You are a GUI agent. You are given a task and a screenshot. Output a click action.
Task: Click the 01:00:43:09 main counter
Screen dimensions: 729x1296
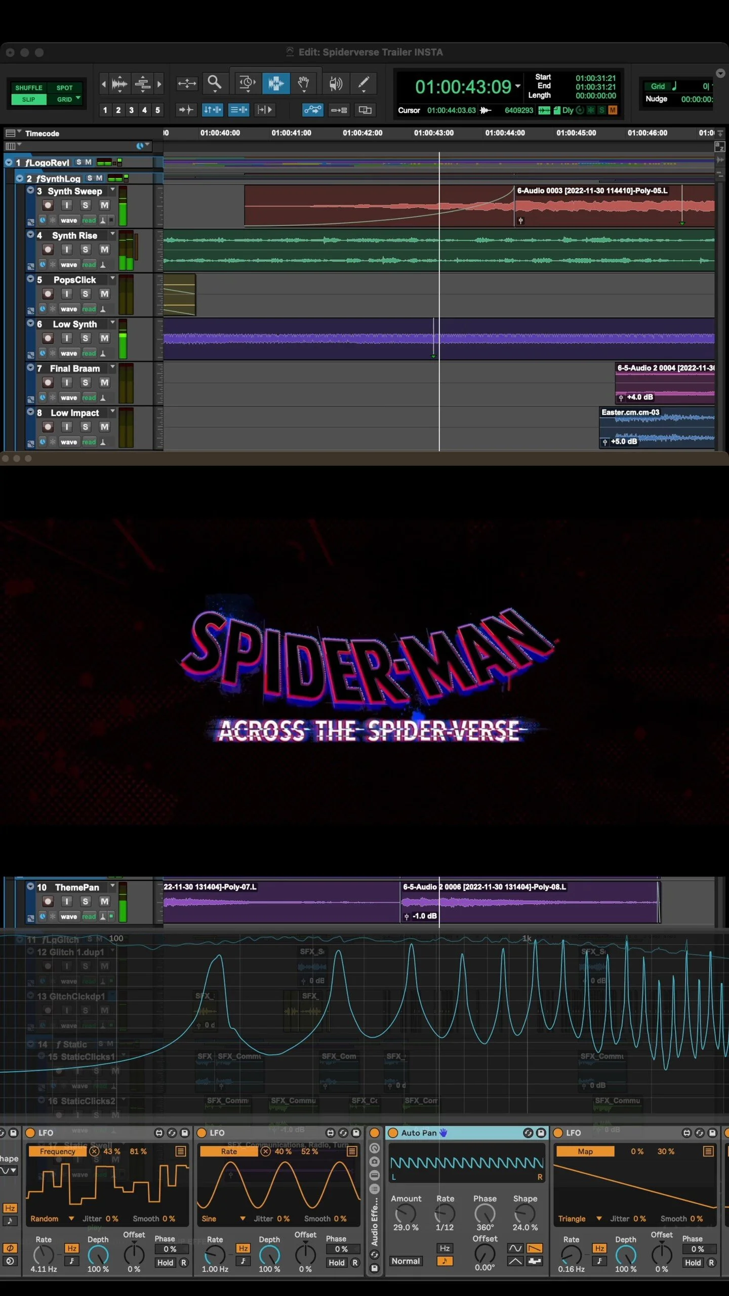click(x=463, y=87)
